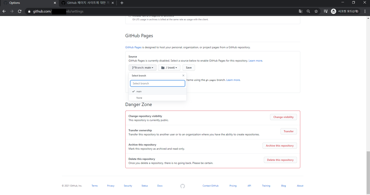The height and width of the screenshot is (195, 370).
Task: Go back with the browser back arrow
Action: pos(4,11)
